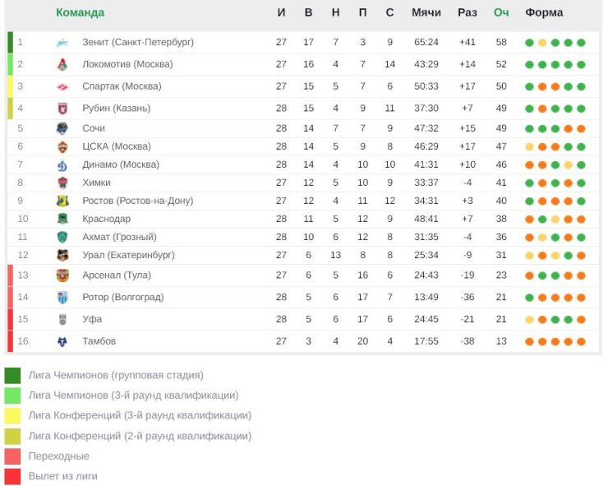The width and height of the screenshot is (608, 486).
Task: Open the Сочи team link
Action: 94,128
